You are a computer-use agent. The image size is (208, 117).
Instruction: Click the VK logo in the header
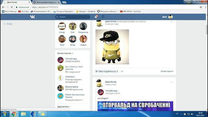pyautogui.click(x=32, y=17)
